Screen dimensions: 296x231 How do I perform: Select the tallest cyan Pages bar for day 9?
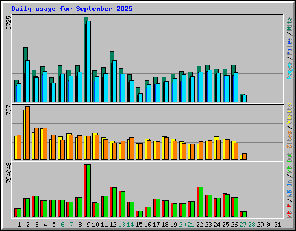click(88, 61)
